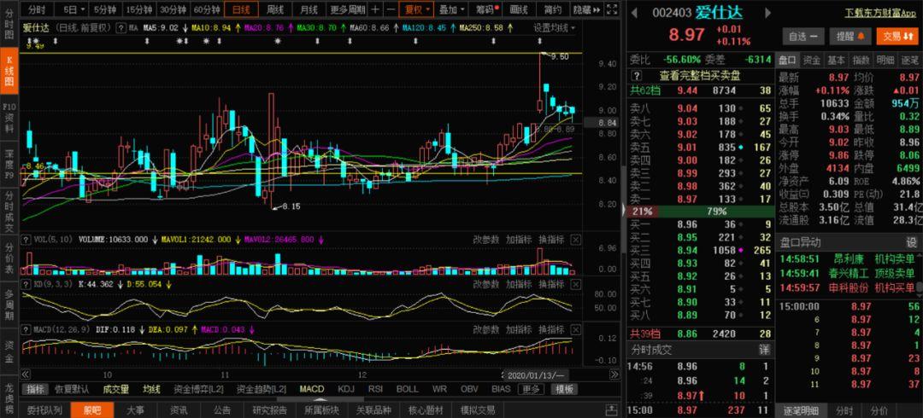The width and height of the screenshot is (923, 418).
Task: Close the KD indicator panel
Action: click(x=576, y=284)
